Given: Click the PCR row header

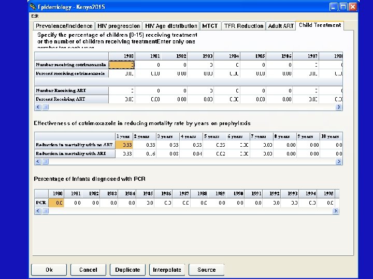Looking at the screenshot, I should point(41,203).
